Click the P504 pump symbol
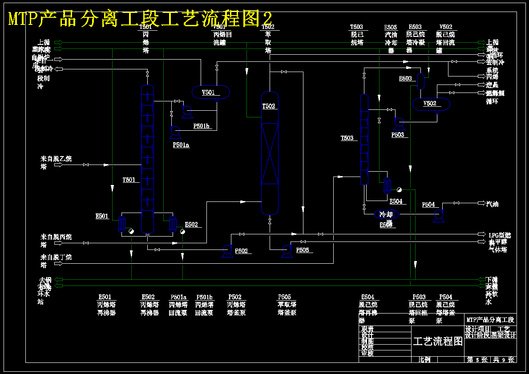The image size is (529, 374). (439, 216)
